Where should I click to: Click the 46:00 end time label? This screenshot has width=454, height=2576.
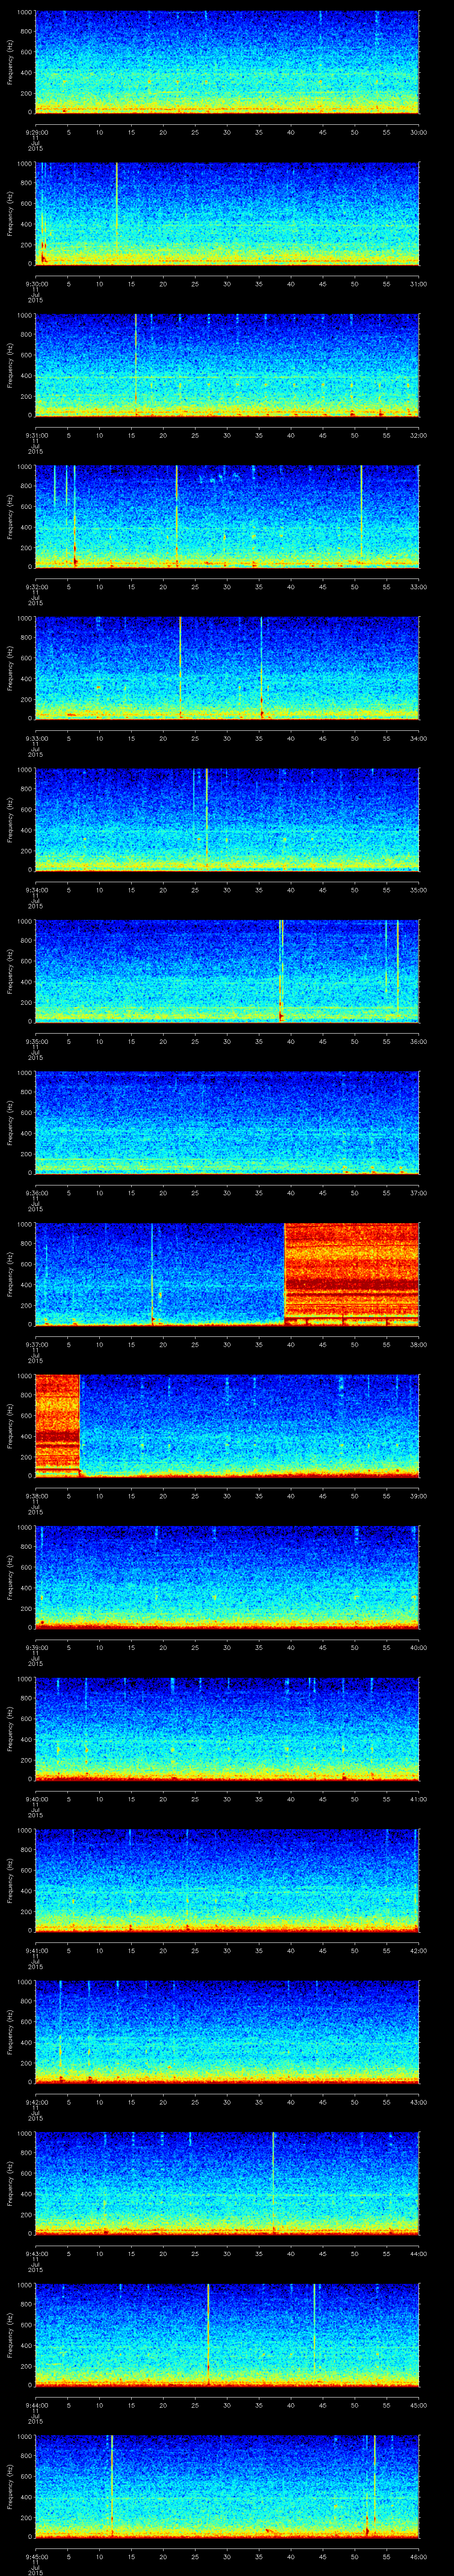coord(418,2556)
